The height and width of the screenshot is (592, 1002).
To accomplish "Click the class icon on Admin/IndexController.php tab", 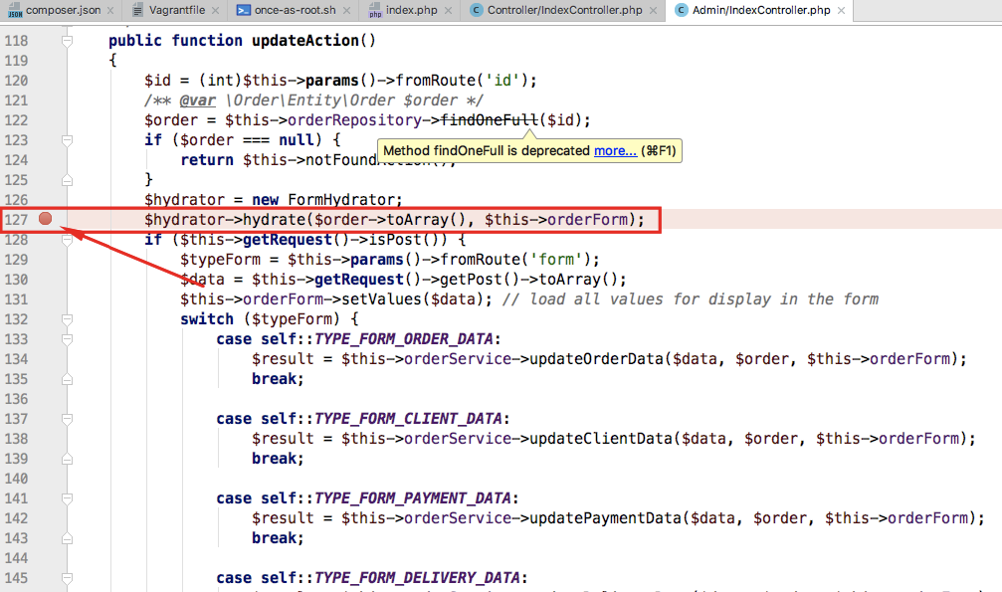I will pos(682,10).
